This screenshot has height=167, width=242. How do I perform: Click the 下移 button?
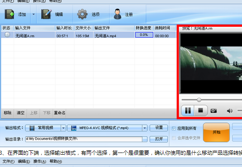coord(46,113)
